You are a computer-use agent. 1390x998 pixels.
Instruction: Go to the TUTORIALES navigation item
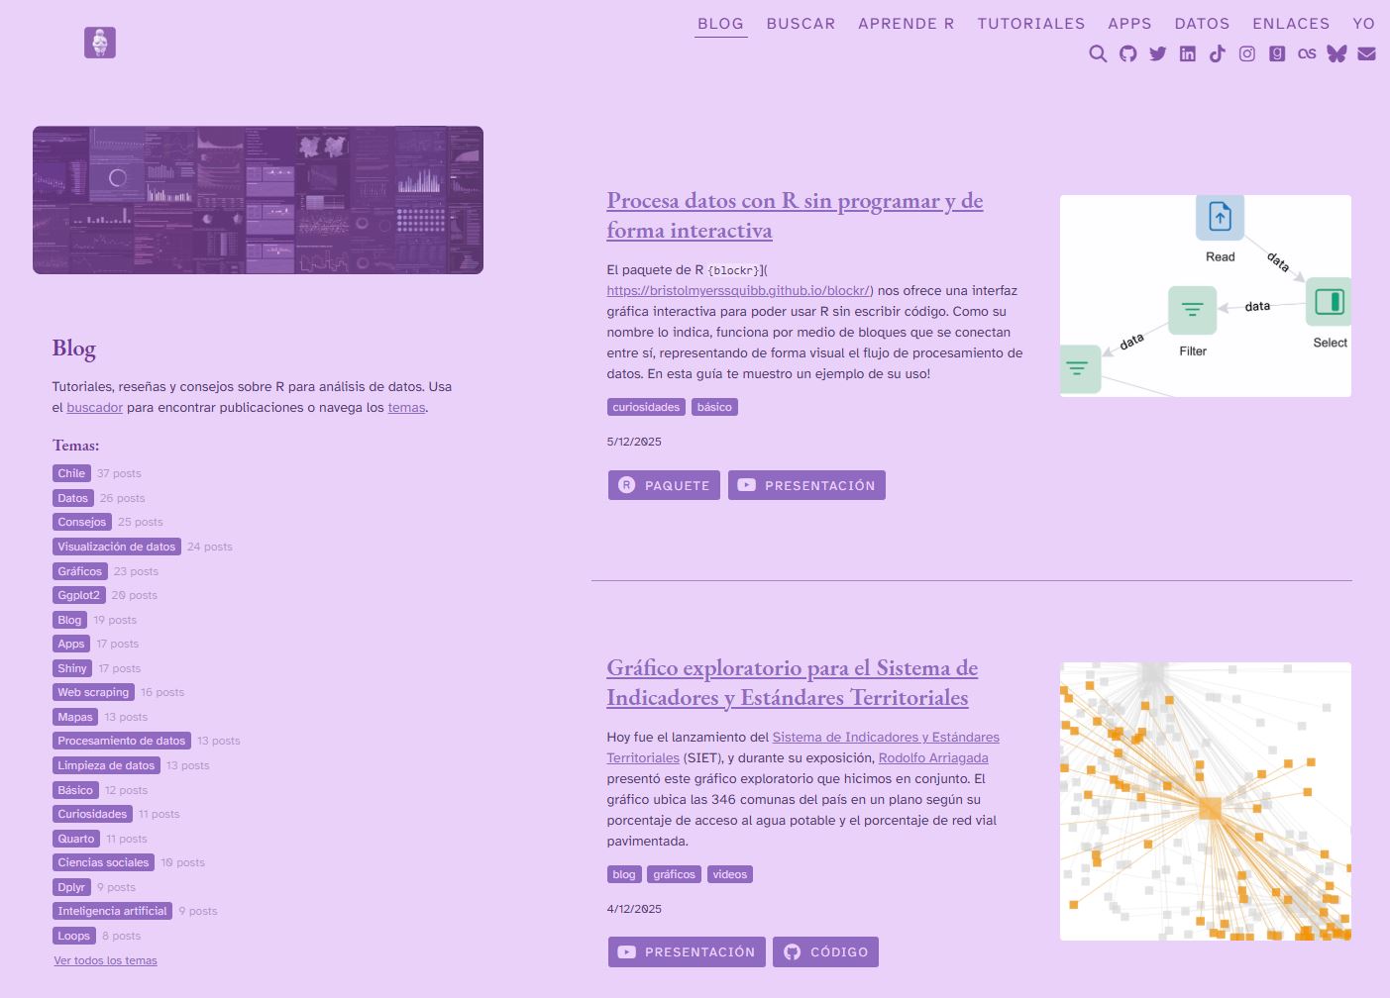click(x=1030, y=24)
